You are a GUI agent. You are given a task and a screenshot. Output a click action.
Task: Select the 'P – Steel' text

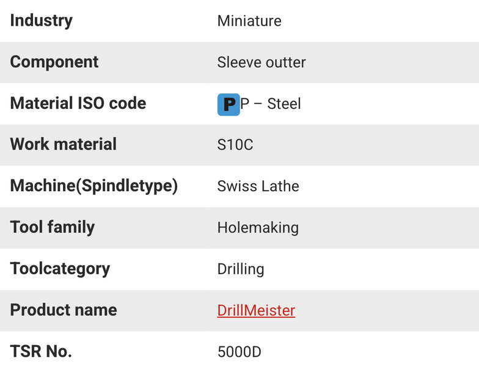coord(271,104)
